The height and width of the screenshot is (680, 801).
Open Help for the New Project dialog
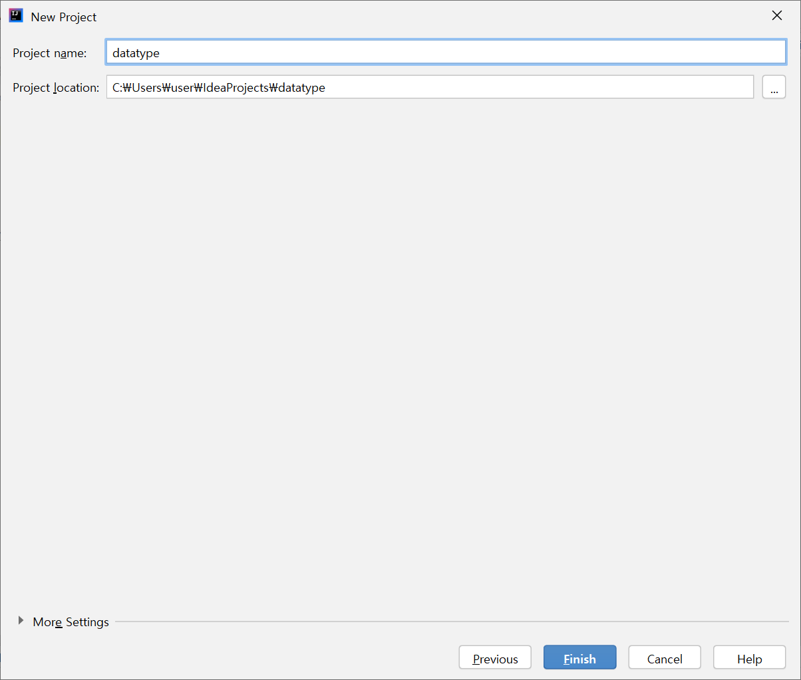coord(749,658)
